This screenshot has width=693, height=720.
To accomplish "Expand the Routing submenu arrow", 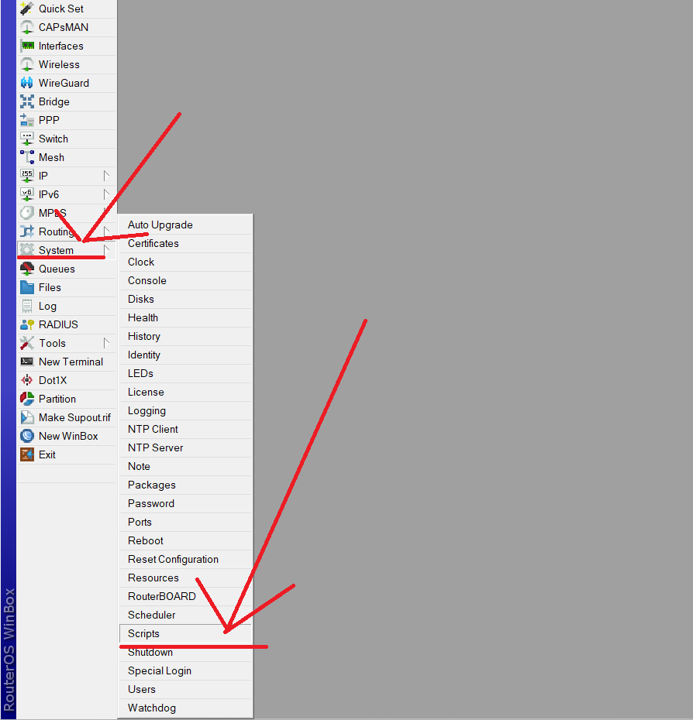I will pyautogui.click(x=106, y=232).
